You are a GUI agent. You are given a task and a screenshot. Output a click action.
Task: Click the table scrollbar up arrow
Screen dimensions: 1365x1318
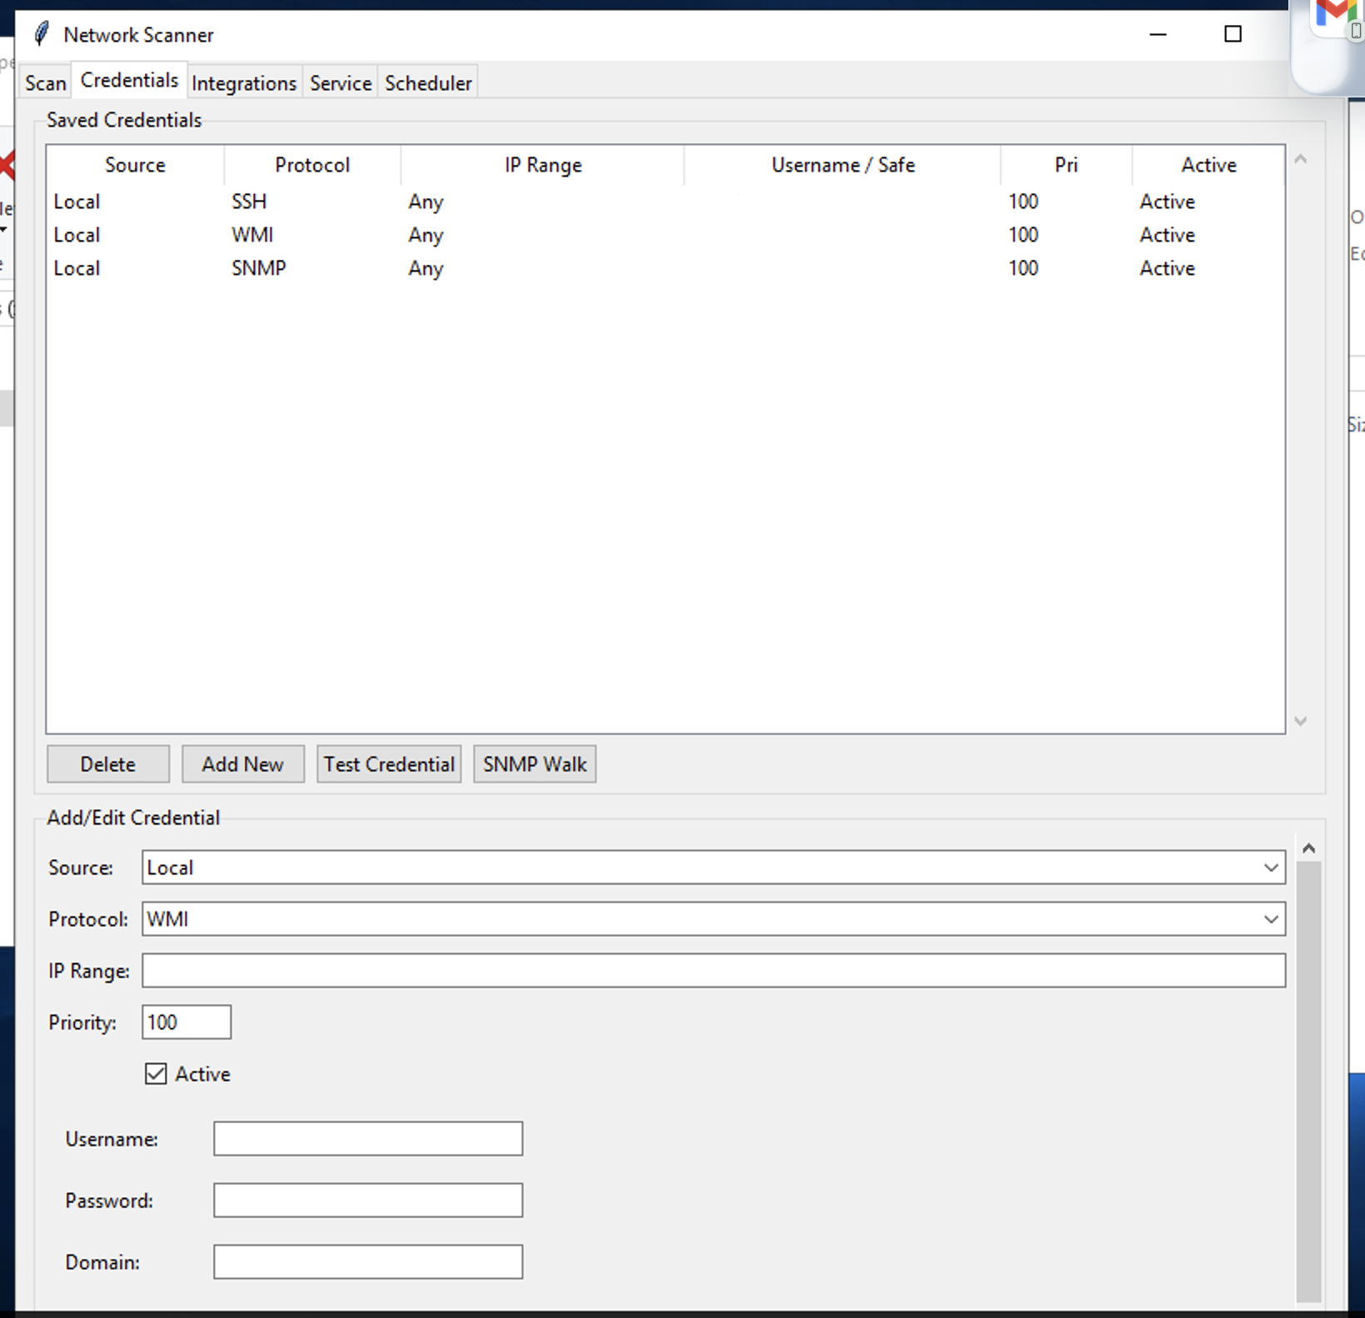pyautogui.click(x=1299, y=159)
